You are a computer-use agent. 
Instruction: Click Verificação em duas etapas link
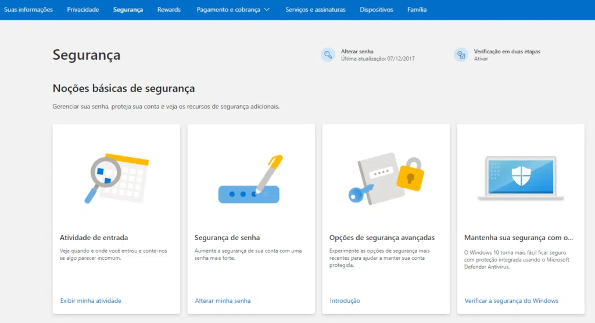[x=507, y=52]
